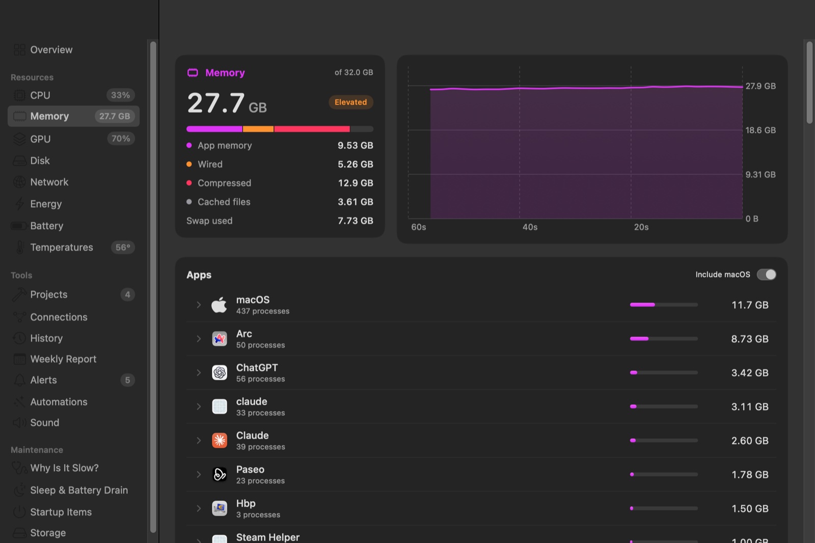
Task: Click the Disk drive icon
Action: [x=19, y=161]
